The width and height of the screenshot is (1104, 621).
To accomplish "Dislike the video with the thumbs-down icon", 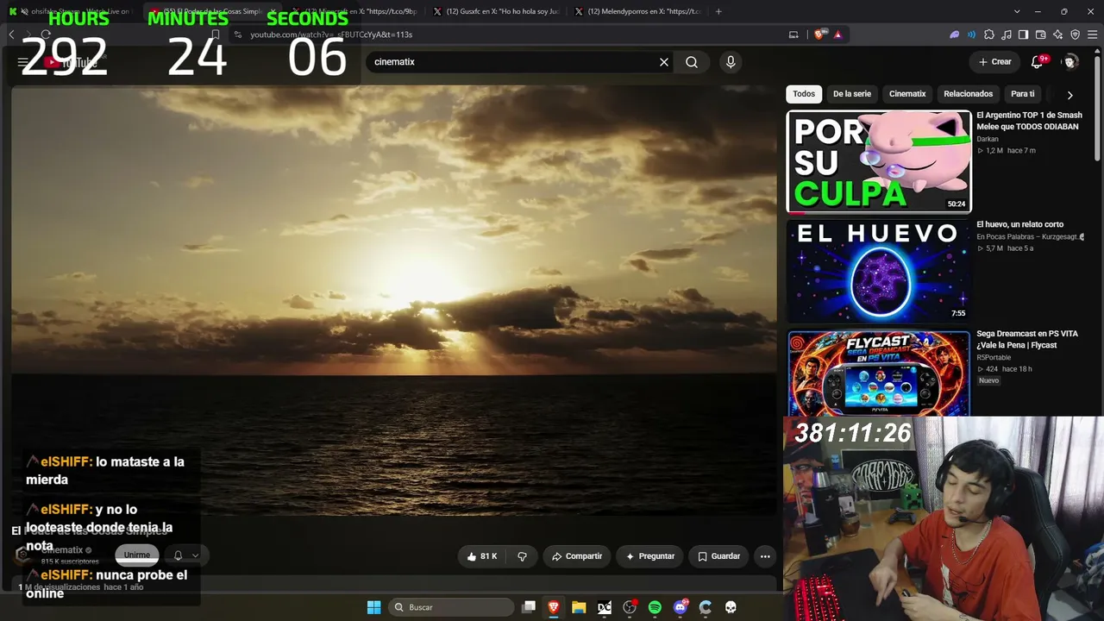I will (522, 556).
